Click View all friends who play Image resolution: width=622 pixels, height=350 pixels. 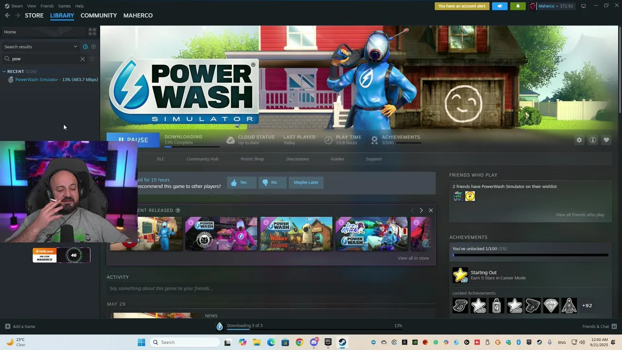pos(580,215)
